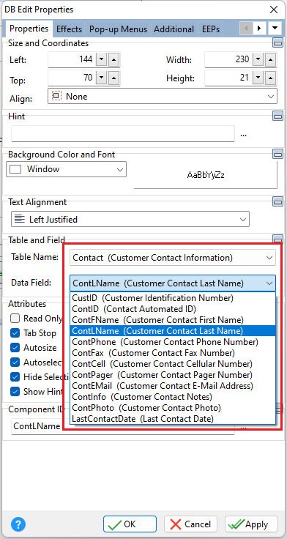
Task: Toggle the Hide Selection checkbox
Action: point(15,376)
